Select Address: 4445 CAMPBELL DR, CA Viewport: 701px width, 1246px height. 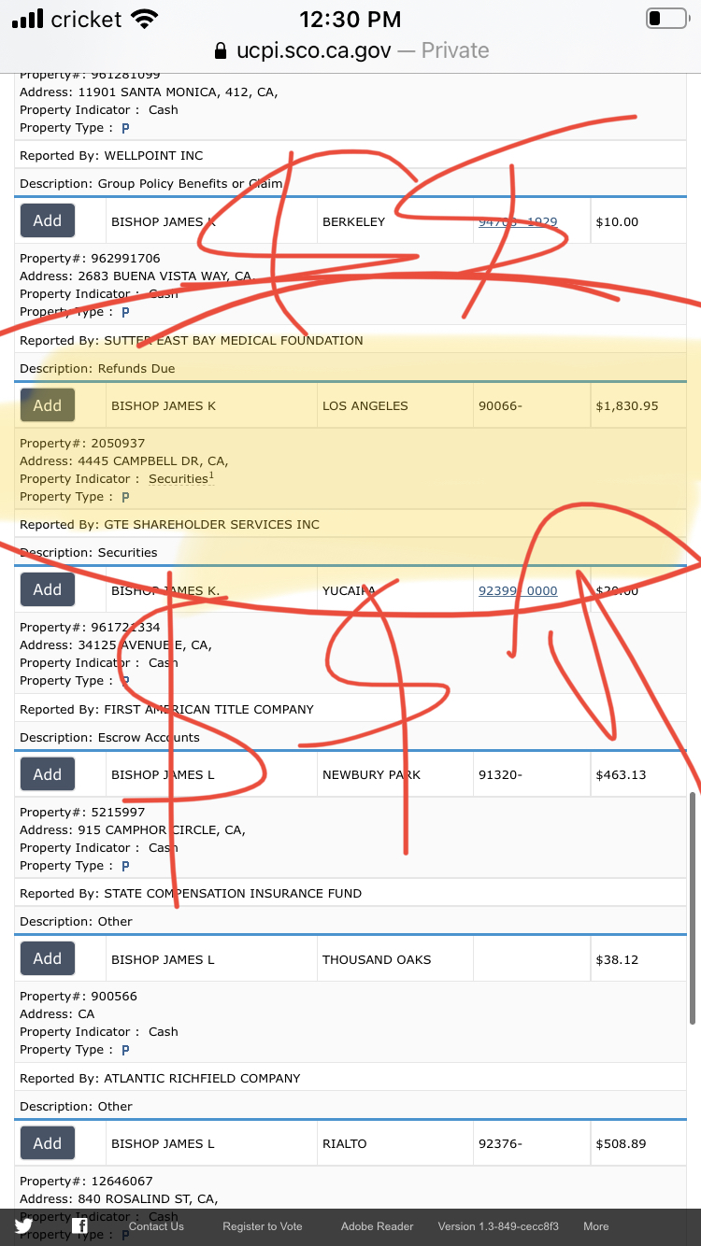point(123,460)
